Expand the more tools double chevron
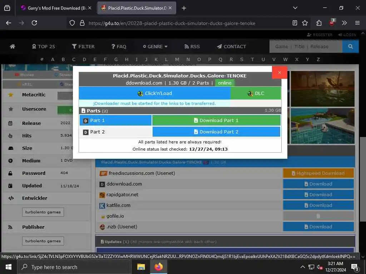The width and height of the screenshot is (366, 274). 344,23
